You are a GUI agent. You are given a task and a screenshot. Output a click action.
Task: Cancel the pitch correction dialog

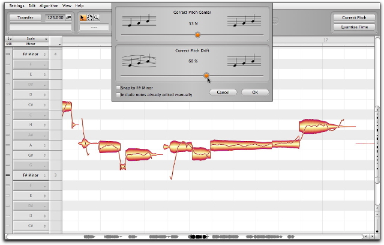[223, 92]
